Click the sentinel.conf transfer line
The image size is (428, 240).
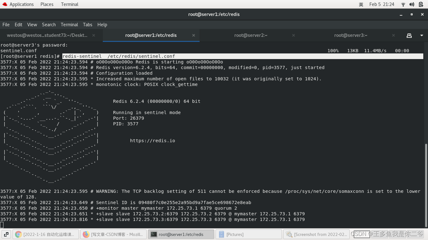pos(205,51)
